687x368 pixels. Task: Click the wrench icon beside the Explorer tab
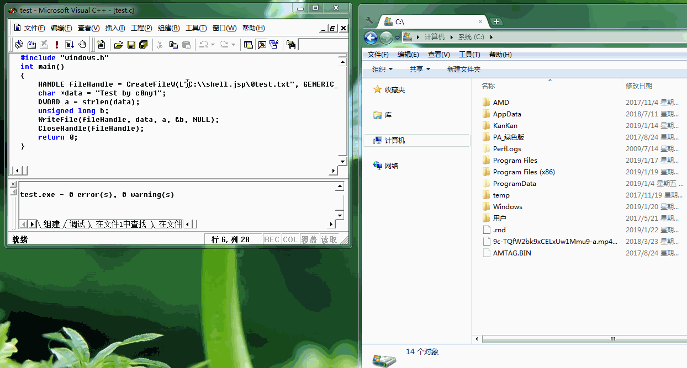369,21
